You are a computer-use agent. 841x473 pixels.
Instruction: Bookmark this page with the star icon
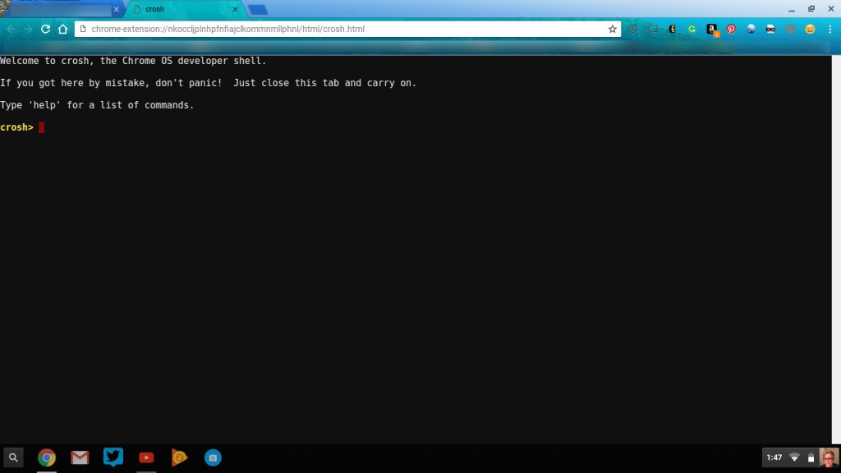pos(612,29)
